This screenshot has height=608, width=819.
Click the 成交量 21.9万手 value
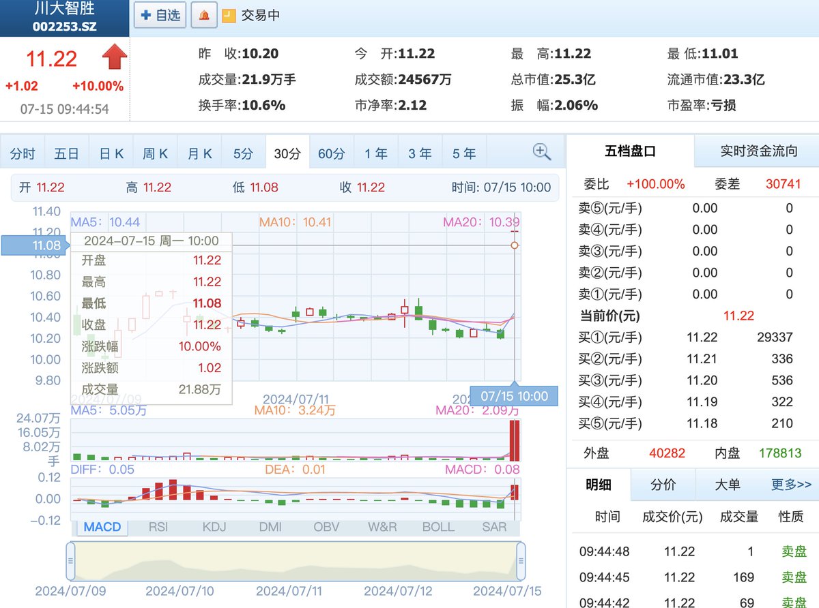[x=268, y=80]
